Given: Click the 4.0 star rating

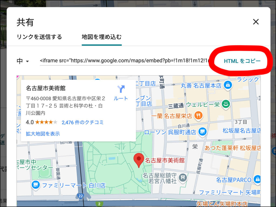Looking at the screenshot, I should (42, 122).
